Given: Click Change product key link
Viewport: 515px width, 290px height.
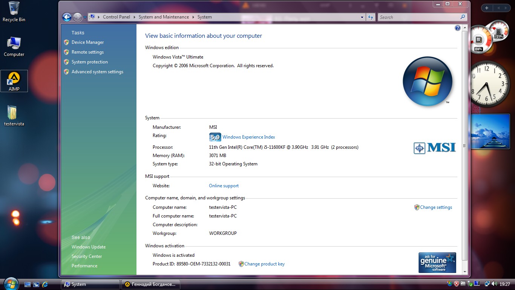Looking at the screenshot, I should pyautogui.click(x=264, y=264).
